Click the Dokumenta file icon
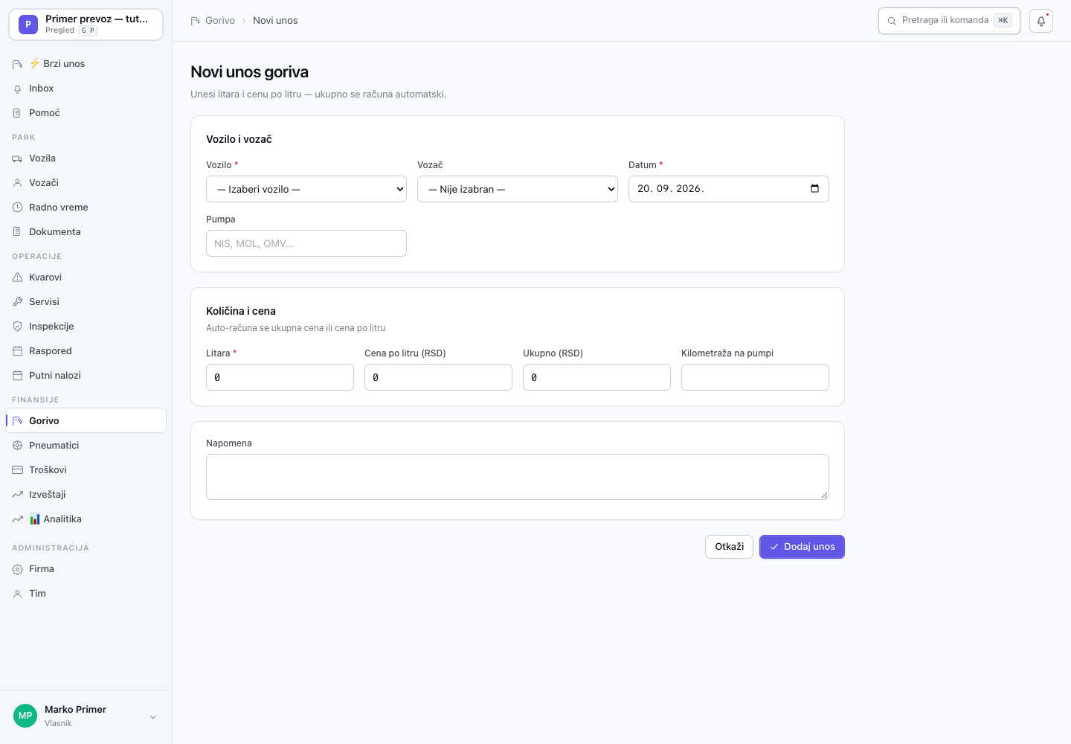1071x744 pixels. coord(17,232)
